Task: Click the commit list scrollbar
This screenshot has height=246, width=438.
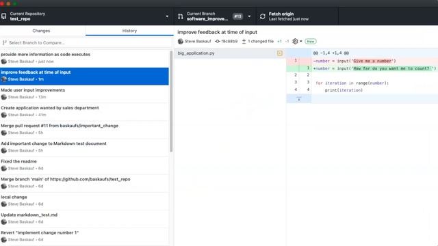Action: tap(171, 101)
